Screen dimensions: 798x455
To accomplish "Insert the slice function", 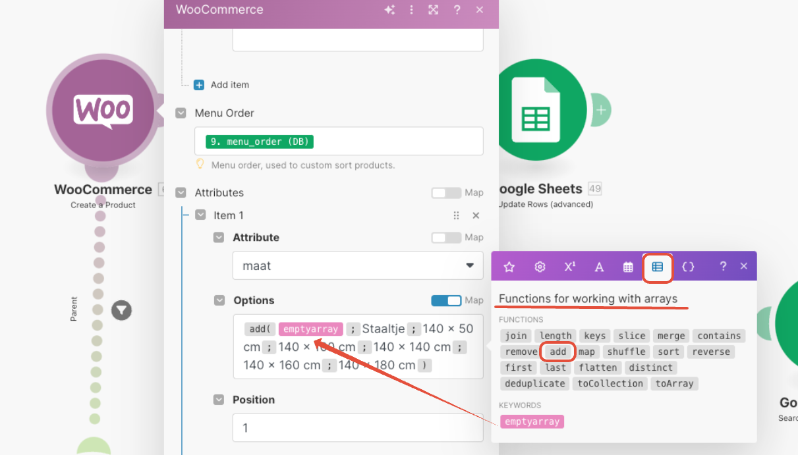I will tap(632, 336).
